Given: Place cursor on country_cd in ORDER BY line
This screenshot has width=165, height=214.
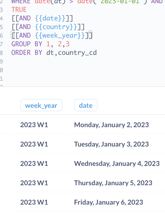Looking at the screenshot, I should pos(77,53).
